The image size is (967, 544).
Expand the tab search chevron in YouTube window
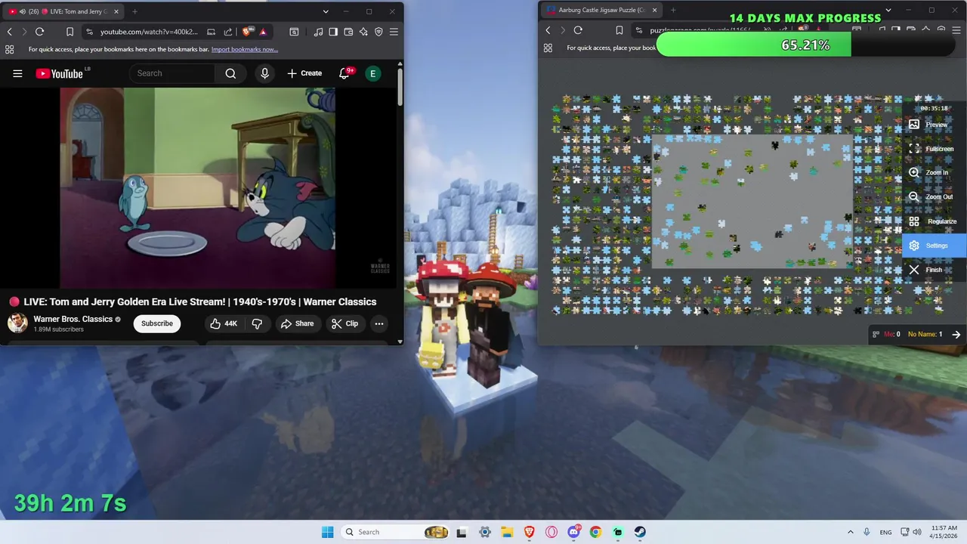[326, 11]
